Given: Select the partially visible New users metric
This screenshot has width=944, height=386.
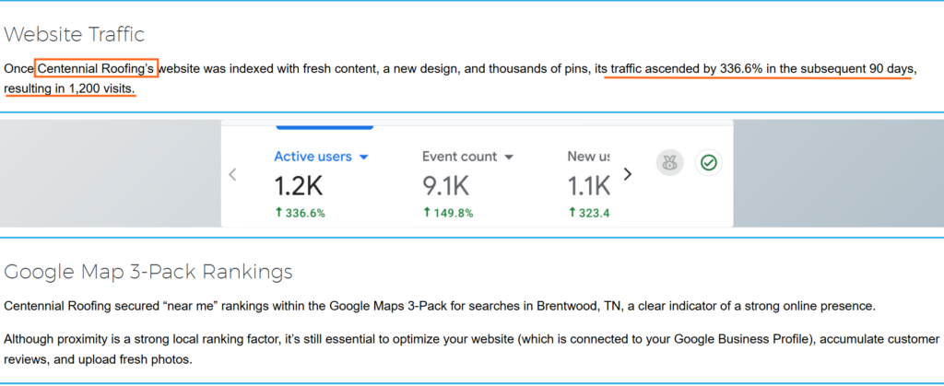Looking at the screenshot, I should coord(587,157).
